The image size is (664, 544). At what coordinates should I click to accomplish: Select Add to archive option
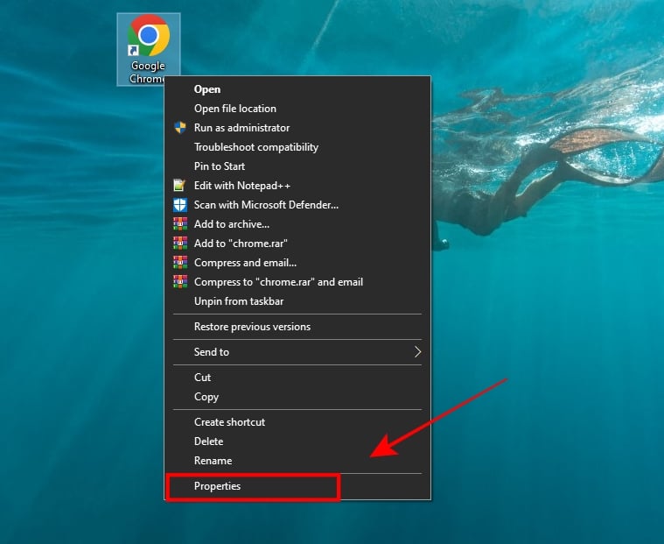(297, 224)
